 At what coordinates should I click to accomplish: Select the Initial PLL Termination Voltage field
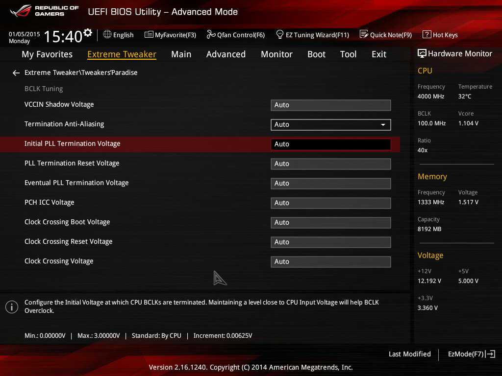(330, 144)
